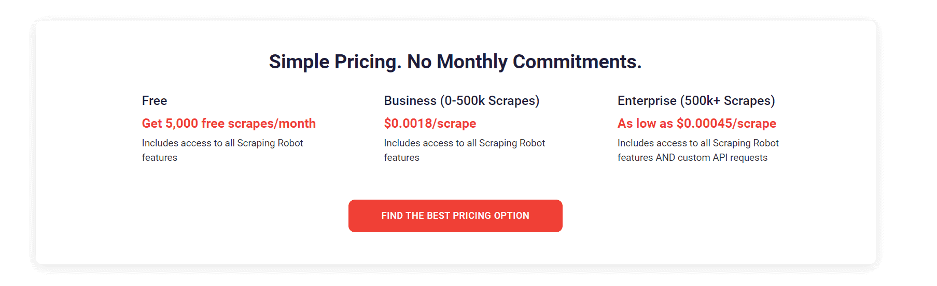Click the phrase No Monthly Commitments
Screen dimensions: 937x286
524,62
